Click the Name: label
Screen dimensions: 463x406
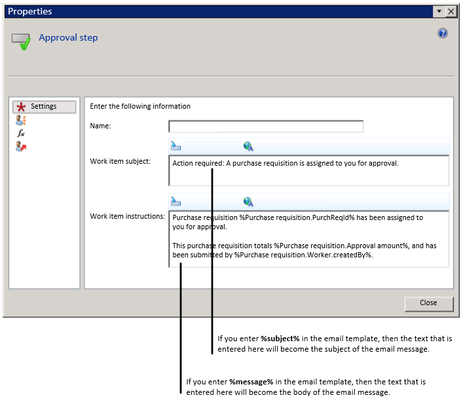click(x=100, y=126)
